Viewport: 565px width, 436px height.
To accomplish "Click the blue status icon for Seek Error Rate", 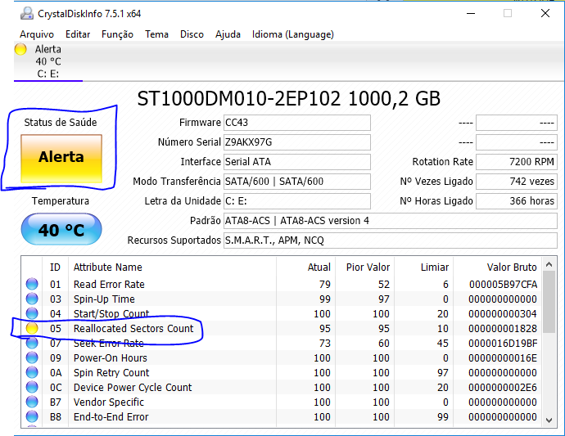I will click(x=32, y=343).
